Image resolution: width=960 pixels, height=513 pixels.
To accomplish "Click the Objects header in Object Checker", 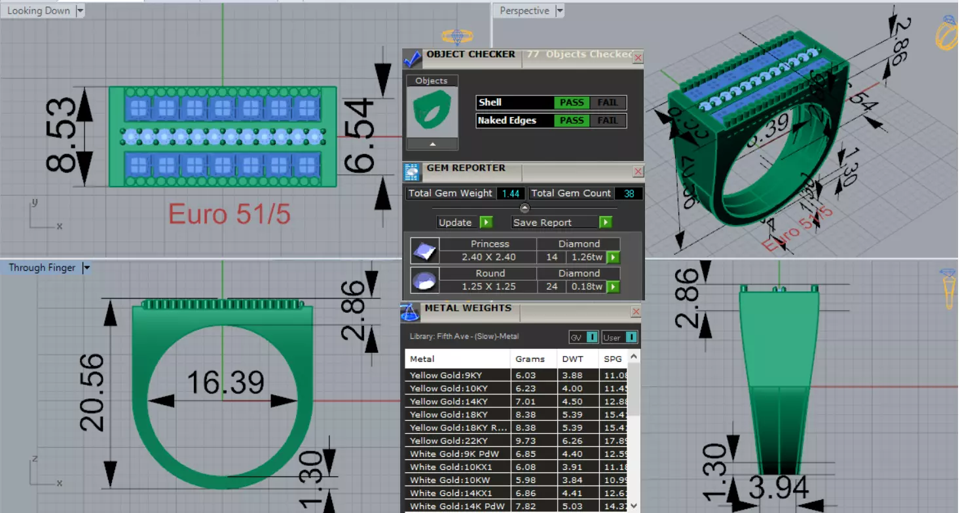I will (x=432, y=80).
